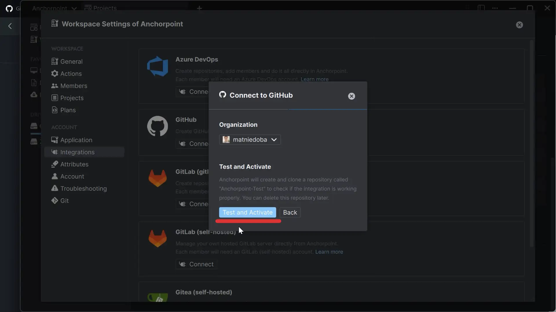Click the Azure DevOps logo icon
This screenshot has height=312, width=556.
point(157,66)
